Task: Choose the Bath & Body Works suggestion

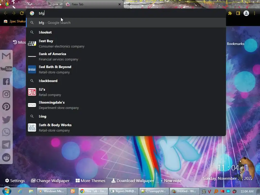Action: [x=126, y=128]
